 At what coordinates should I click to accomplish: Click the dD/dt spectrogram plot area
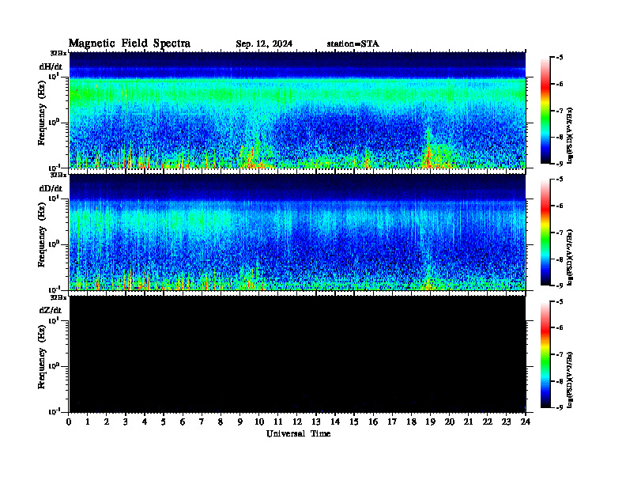[x=297, y=232]
